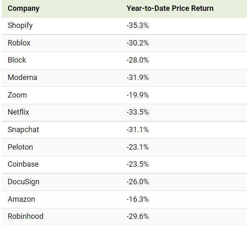
Task: Select the Peloton company cell
Action: 20,147
